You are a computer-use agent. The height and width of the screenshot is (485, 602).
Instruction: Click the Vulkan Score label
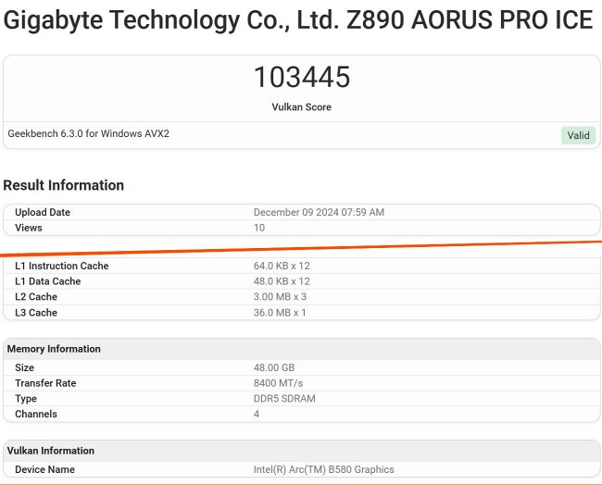pos(301,107)
